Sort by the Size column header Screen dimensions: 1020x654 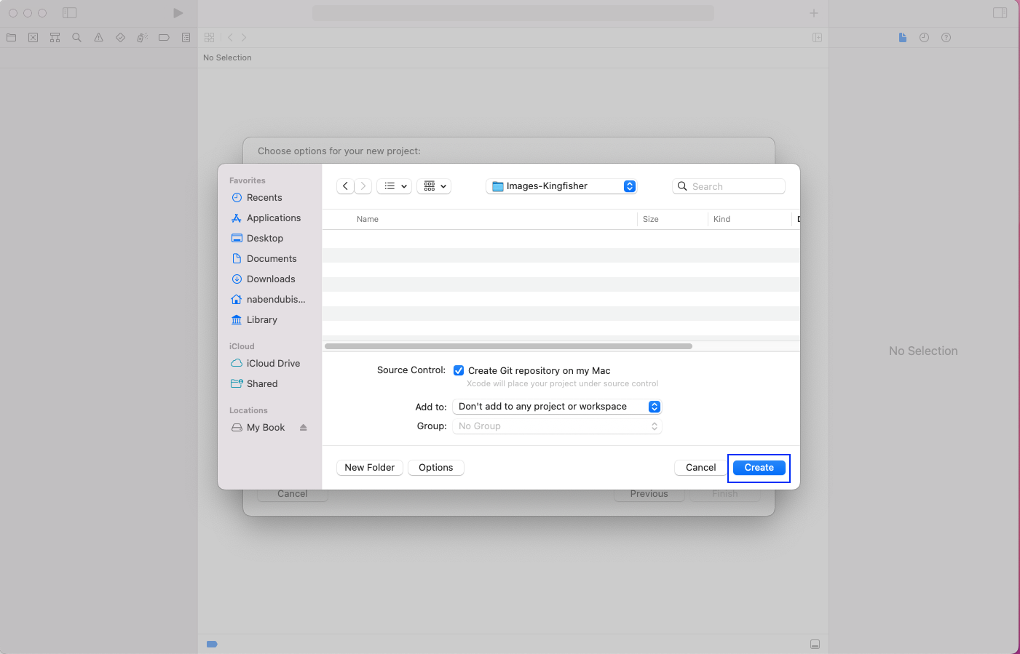click(x=651, y=219)
